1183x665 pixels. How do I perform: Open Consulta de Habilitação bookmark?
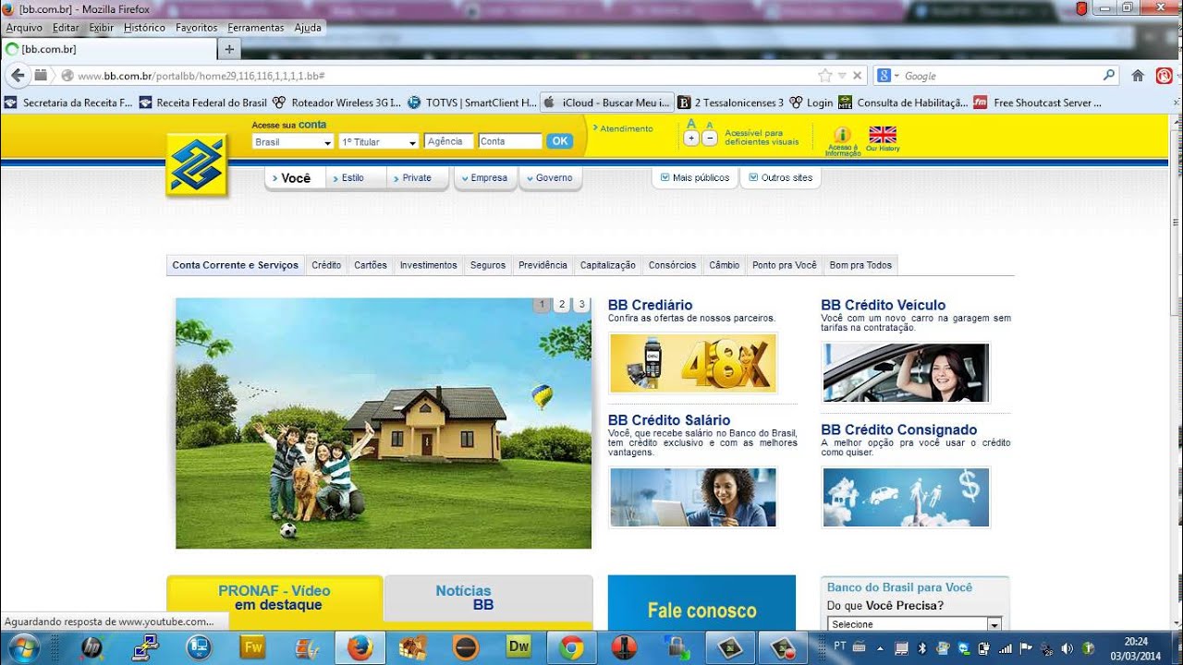pyautogui.click(x=903, y=103)
